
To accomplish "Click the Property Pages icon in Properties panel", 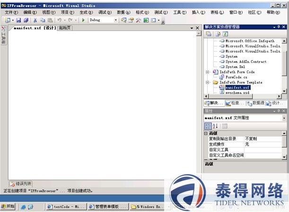I will (225, 126).
